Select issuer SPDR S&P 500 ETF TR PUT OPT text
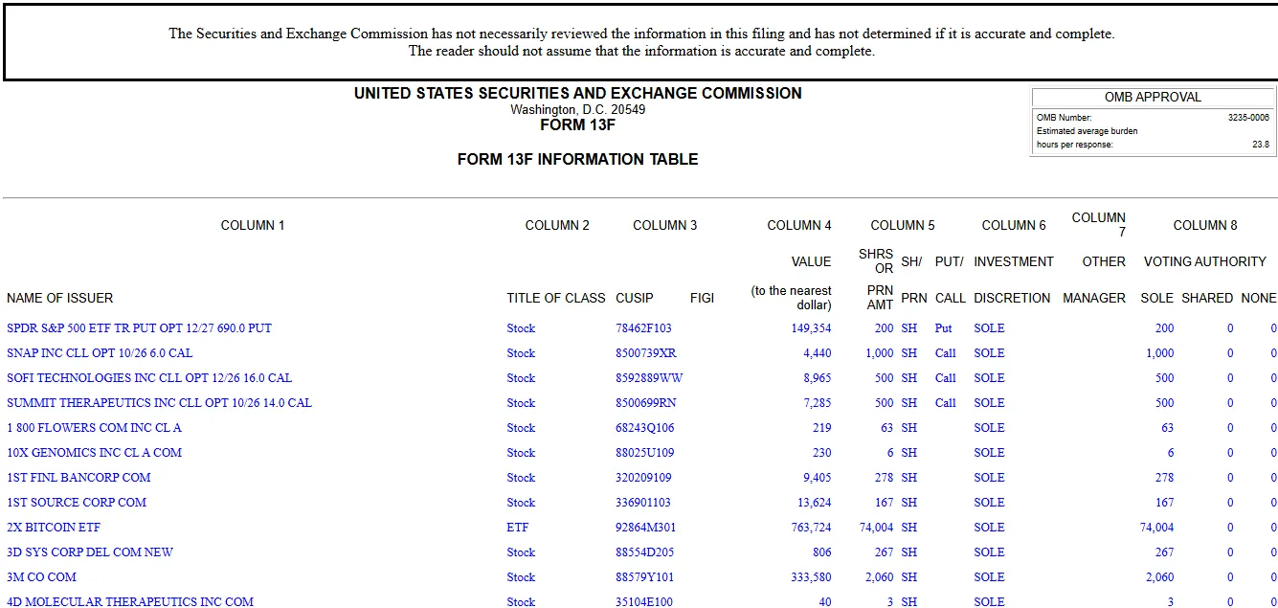Screen dimensions: 1278x608 (x=139, y=328)
